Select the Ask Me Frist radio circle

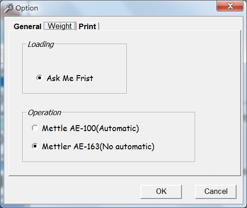pyautogui.click(x=40, y=78)
